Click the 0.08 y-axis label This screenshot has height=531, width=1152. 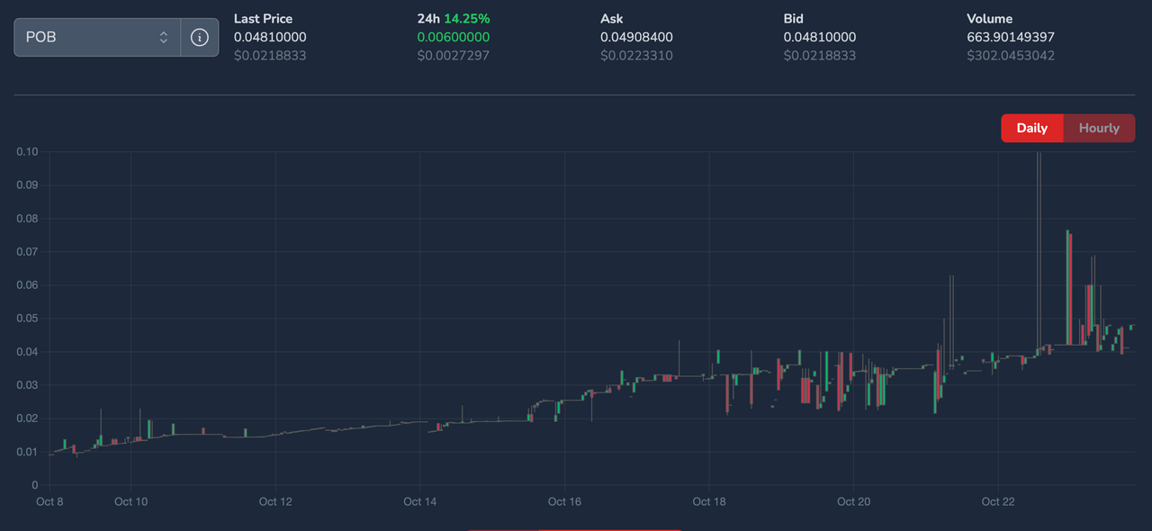click(27, 219)
